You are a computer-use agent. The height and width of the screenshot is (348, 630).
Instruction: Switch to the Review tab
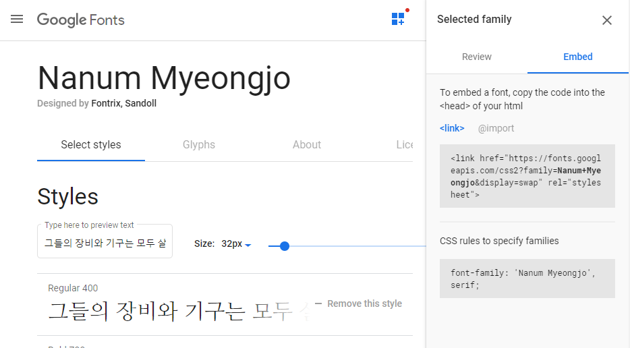click(476, 57)
